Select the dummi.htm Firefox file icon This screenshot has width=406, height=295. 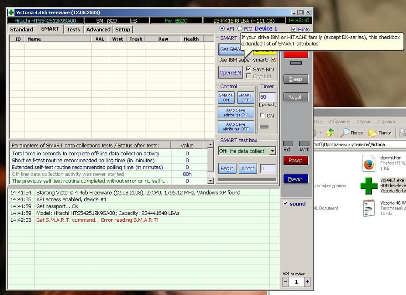369,163
